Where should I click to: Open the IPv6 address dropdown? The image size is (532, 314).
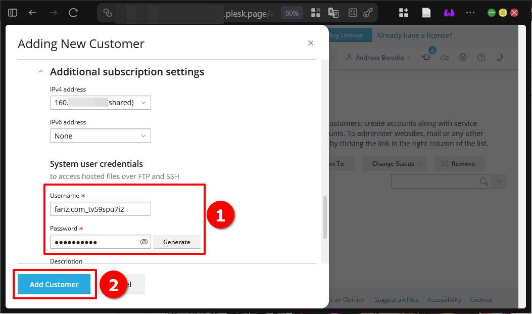(x=100, y=136)
